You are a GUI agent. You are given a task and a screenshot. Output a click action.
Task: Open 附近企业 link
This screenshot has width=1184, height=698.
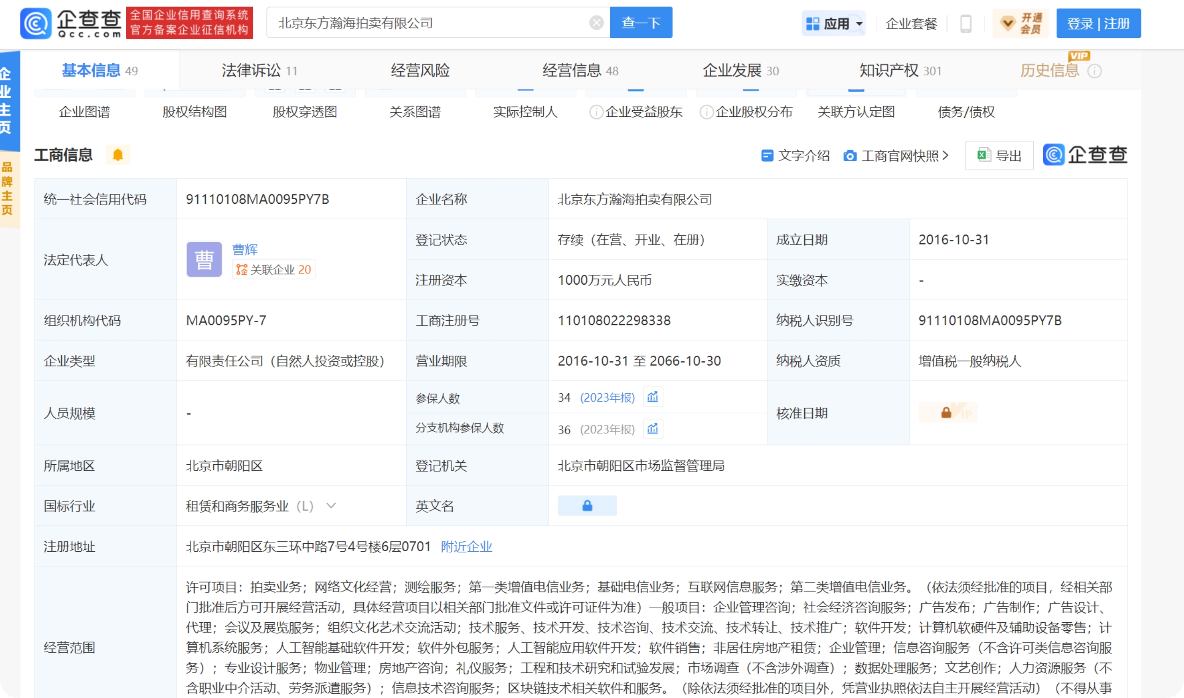[x=466, y=546]
